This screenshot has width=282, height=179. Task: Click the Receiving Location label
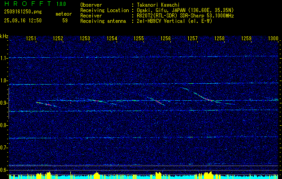(x=104, y=10)
